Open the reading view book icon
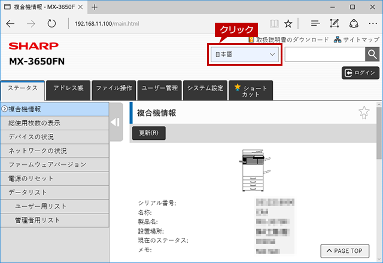Image resolution: width=383 pixels, height=263 pixels. click(274, 24)
